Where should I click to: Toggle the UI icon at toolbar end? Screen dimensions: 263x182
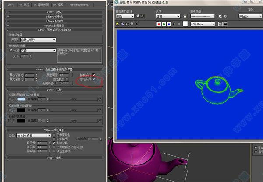click(x=225, y=24)
